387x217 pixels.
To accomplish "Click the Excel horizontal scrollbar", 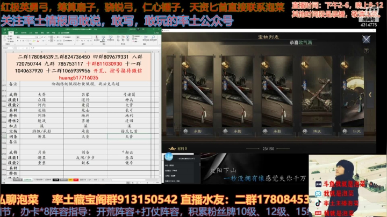I will coord(129,180).
